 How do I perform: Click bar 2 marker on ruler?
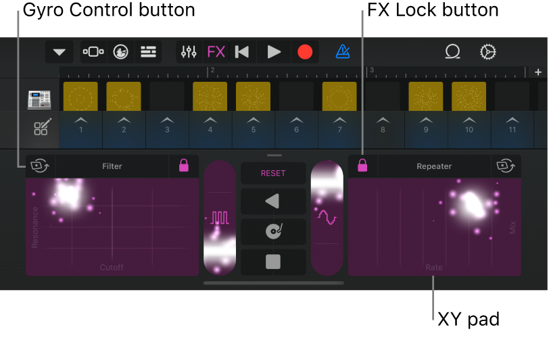click(211, 72)
